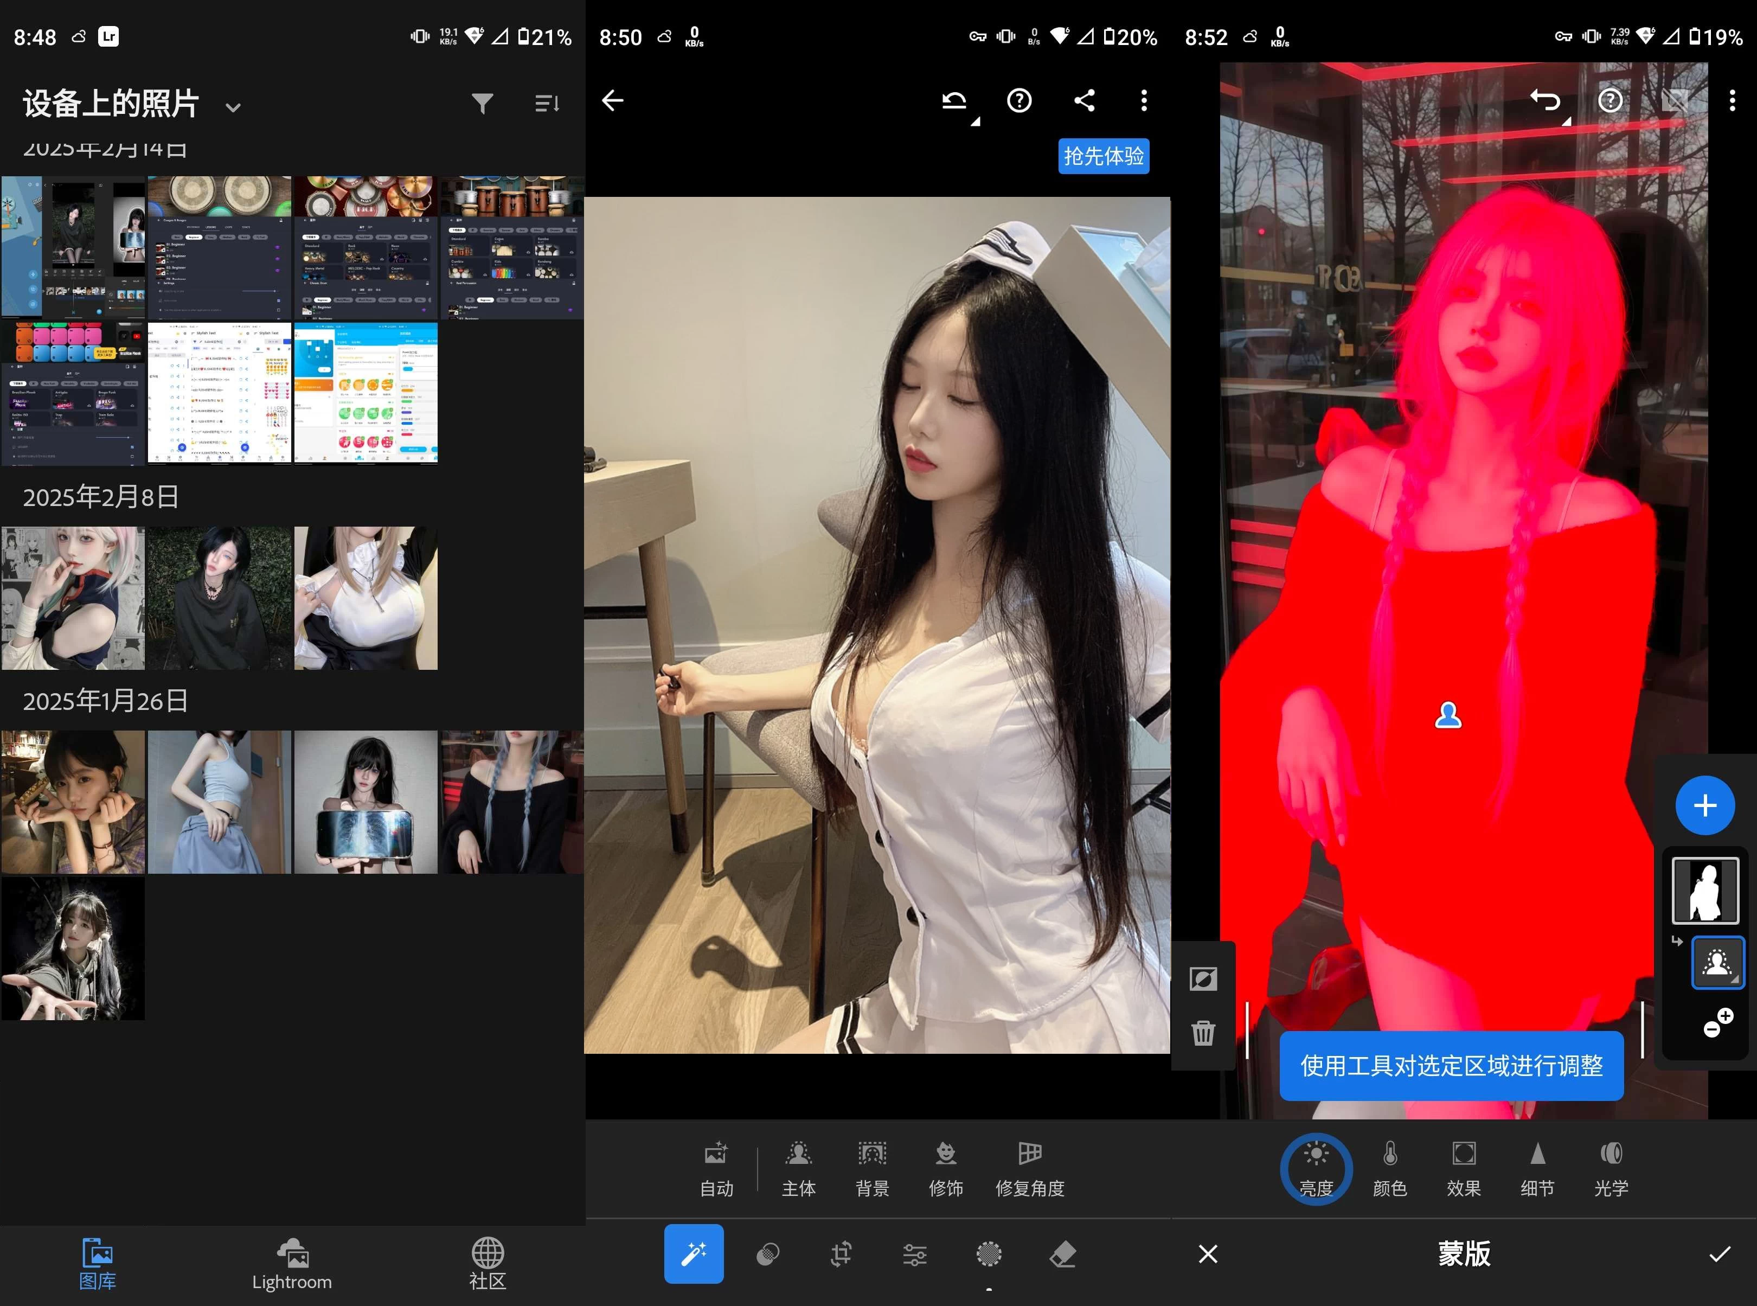Open the help question icon in middle editor
Image resolution: width=1757 pixels, height=1306 pixels.
[x=1019, y=100]
